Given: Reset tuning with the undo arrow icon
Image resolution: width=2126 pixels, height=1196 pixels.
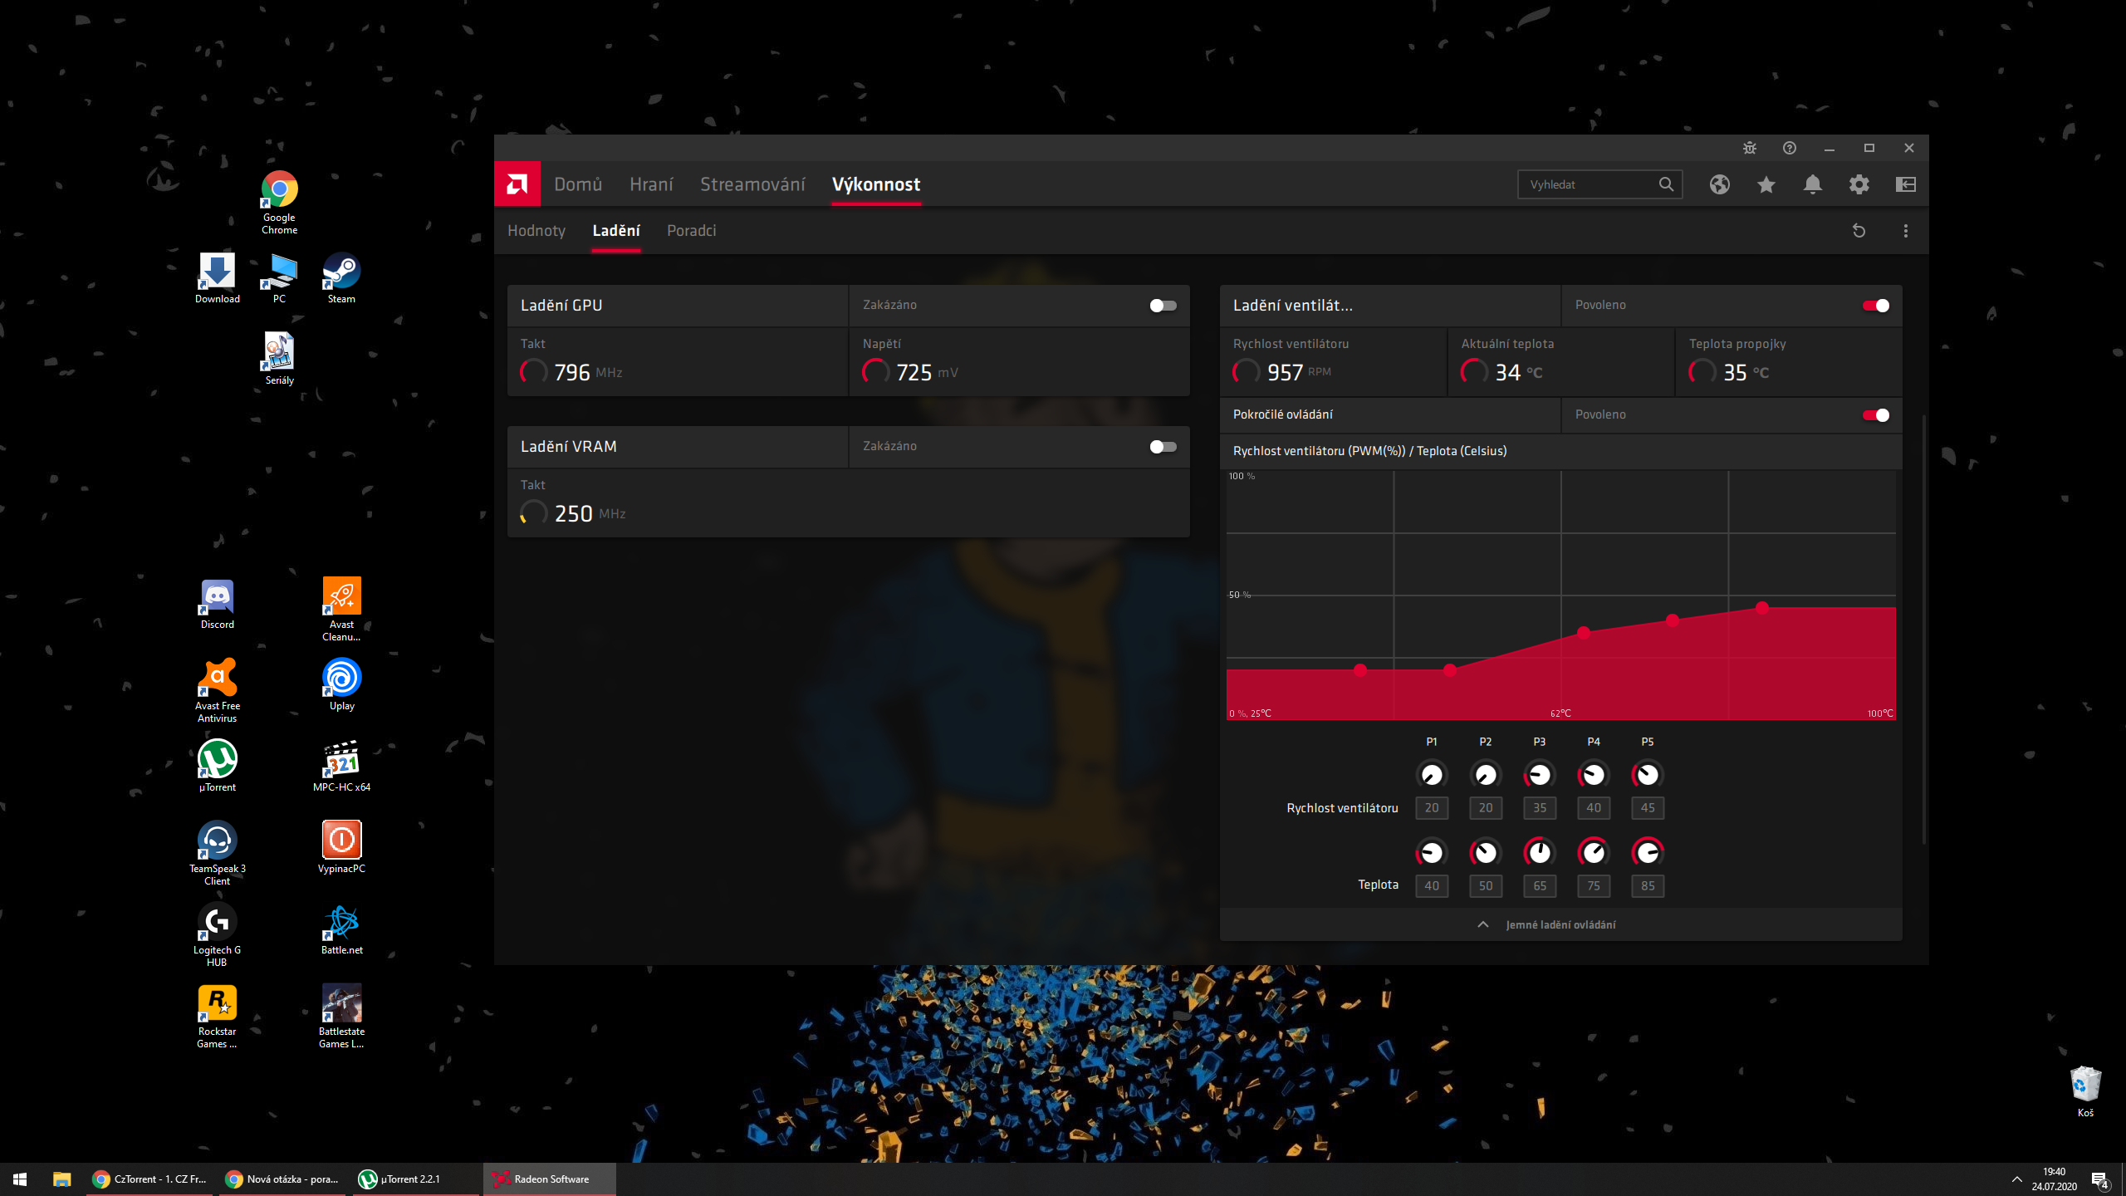Looking at the screenshot, I should (1859, 231).
